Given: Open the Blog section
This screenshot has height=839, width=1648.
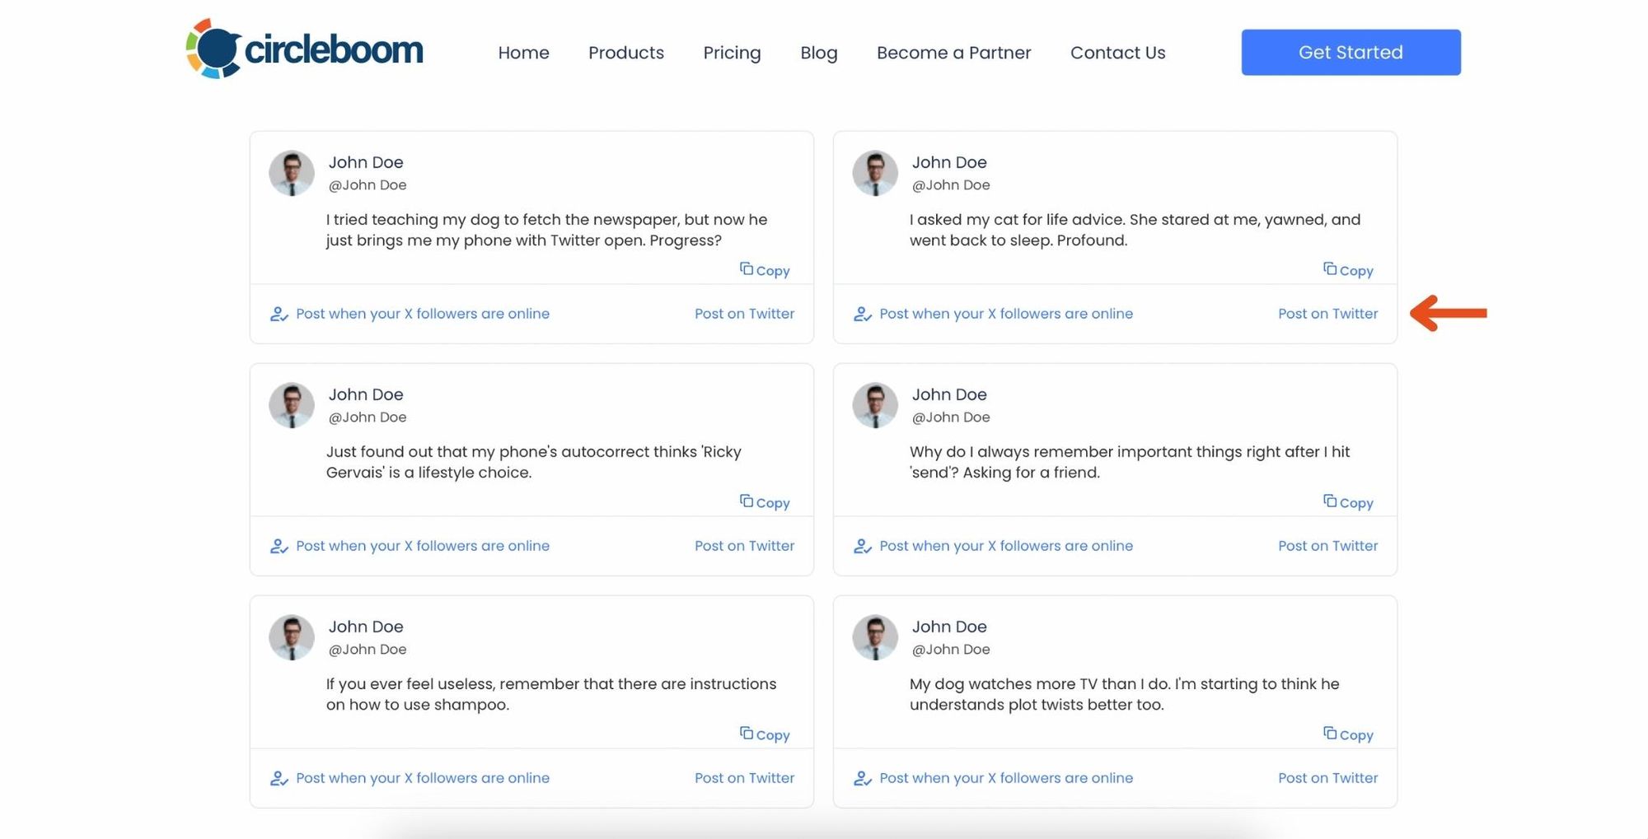Looking at the screenshot, I should coord(818,52).
